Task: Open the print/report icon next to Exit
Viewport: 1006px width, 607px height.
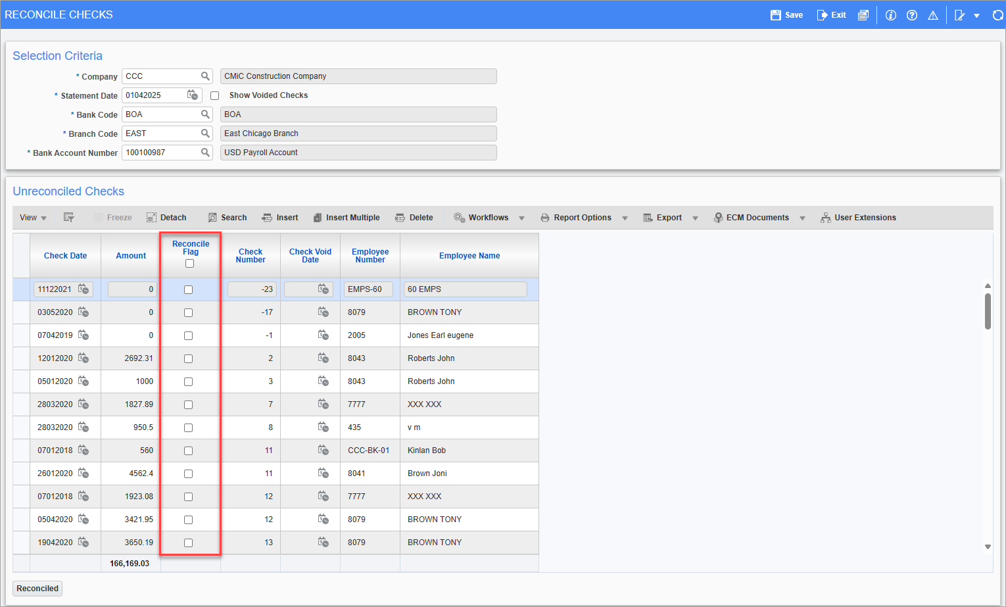Action: pos(863,15)
